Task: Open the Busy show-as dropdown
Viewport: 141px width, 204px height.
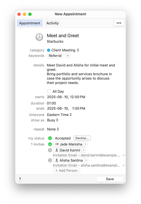Action: coord(53,120)
